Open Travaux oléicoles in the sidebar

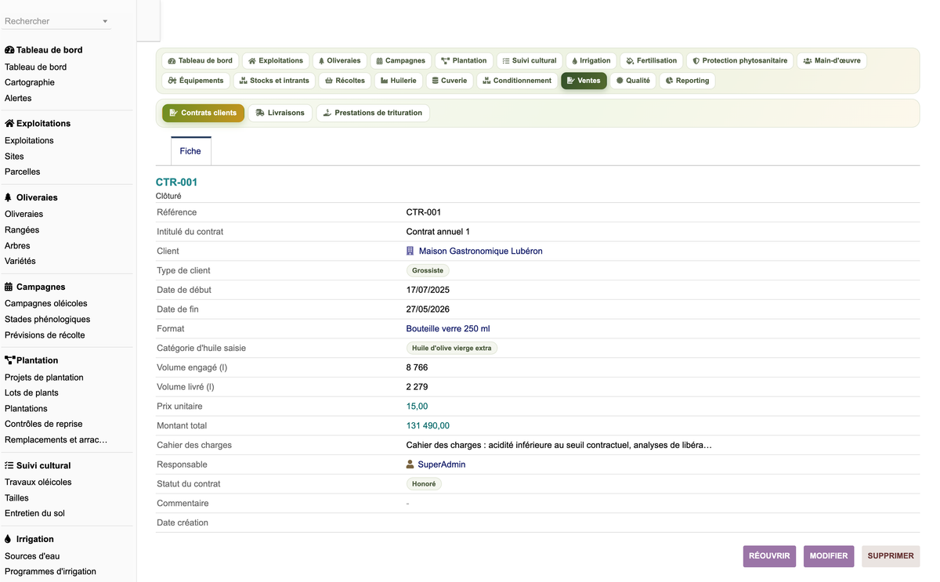[38, 483]
